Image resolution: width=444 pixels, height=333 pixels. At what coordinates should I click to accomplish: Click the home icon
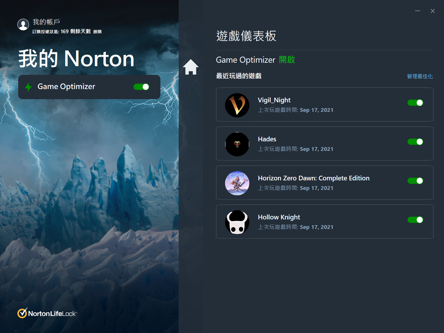click(191, 67)
